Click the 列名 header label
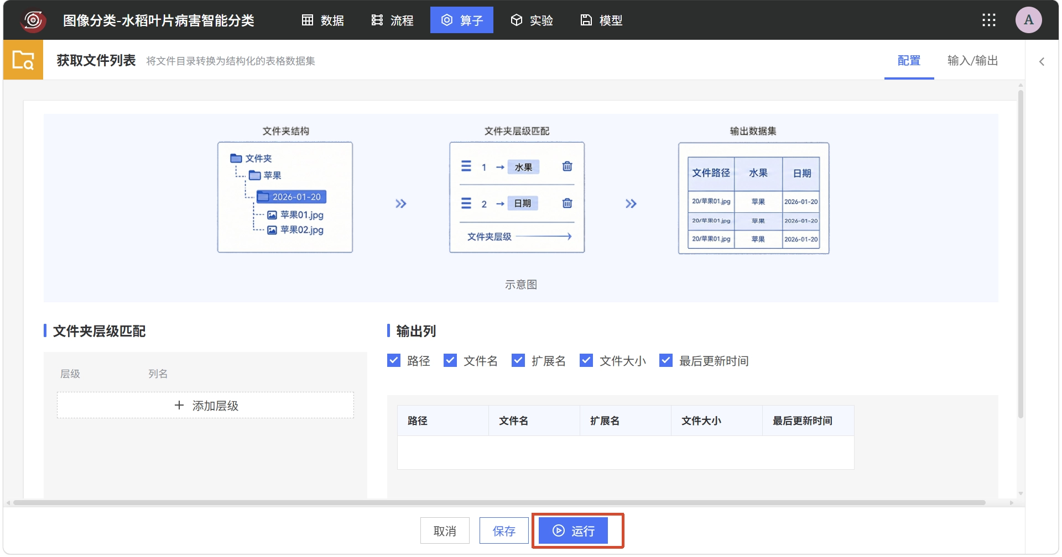The image size is (1062, 557). pos(158,374)
